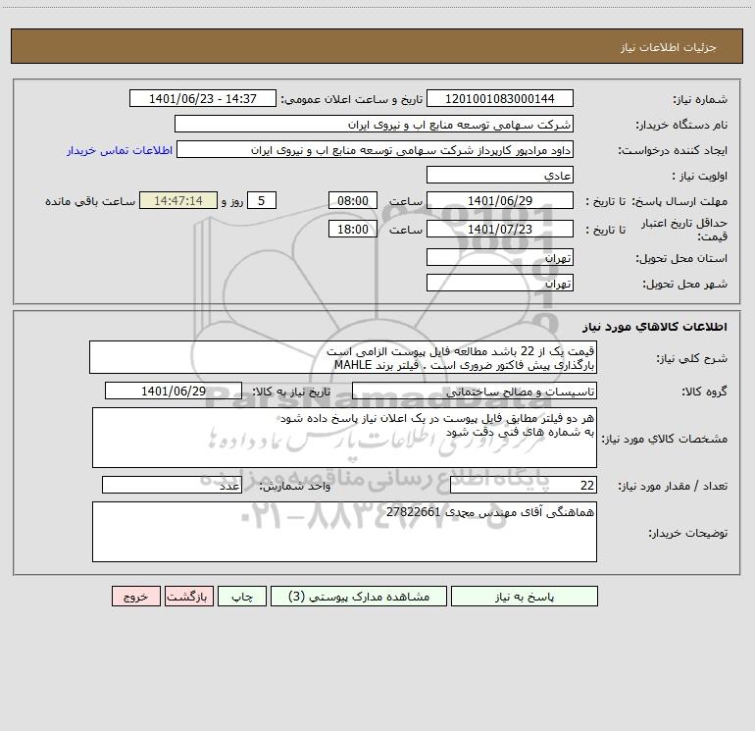755x731 pixels.
Task: Click the تاریخ و ساعت اعلان عمومی label
Action: point(352,99)
